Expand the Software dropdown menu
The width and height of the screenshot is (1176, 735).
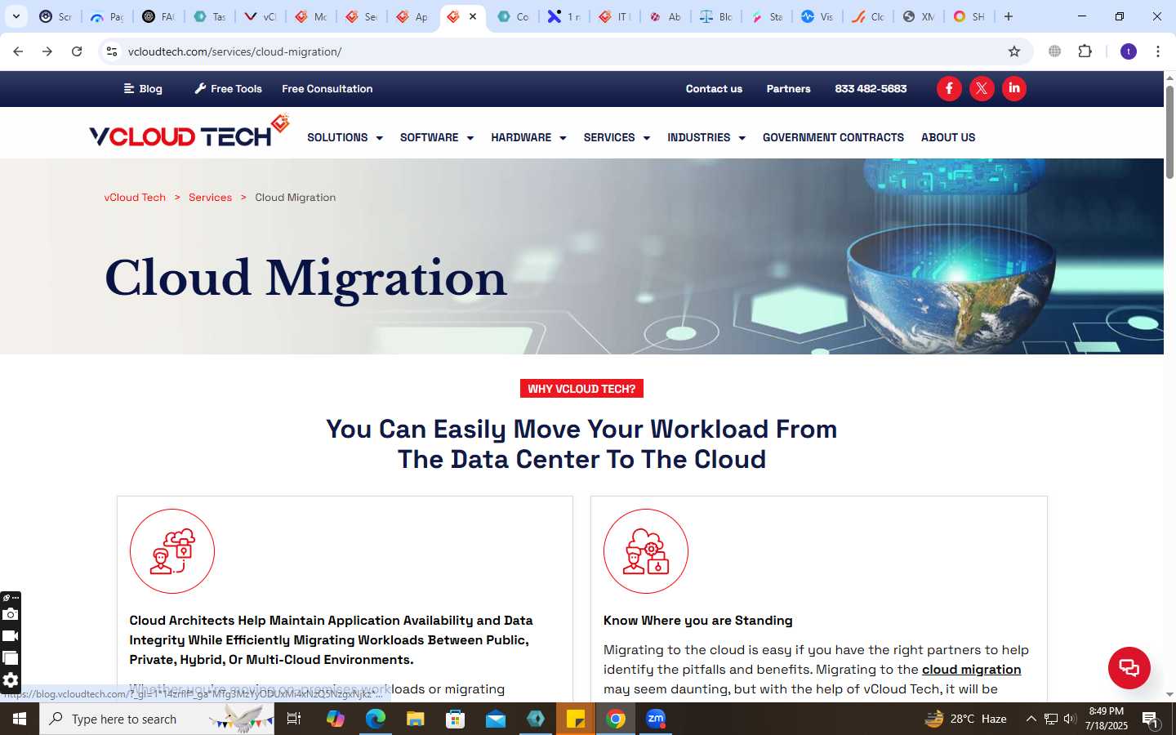[436, 137]
